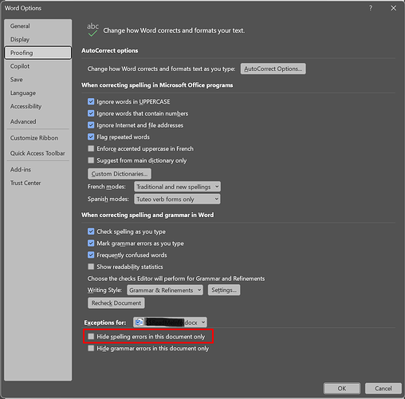Click the Word document icon in Exceptions dropdown
This screenshot has width=405, height=399.
pos(139,322)
